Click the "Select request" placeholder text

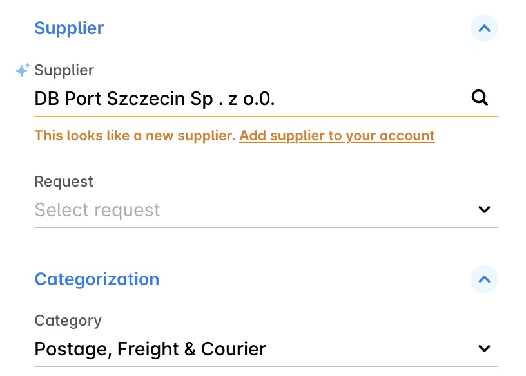(x=97, y=210)
